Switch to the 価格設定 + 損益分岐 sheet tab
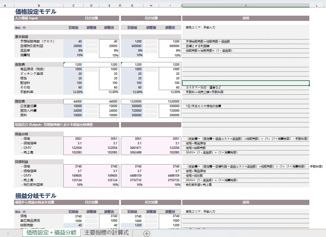Viewport: 326px width, 237px height. coord(51,233)
